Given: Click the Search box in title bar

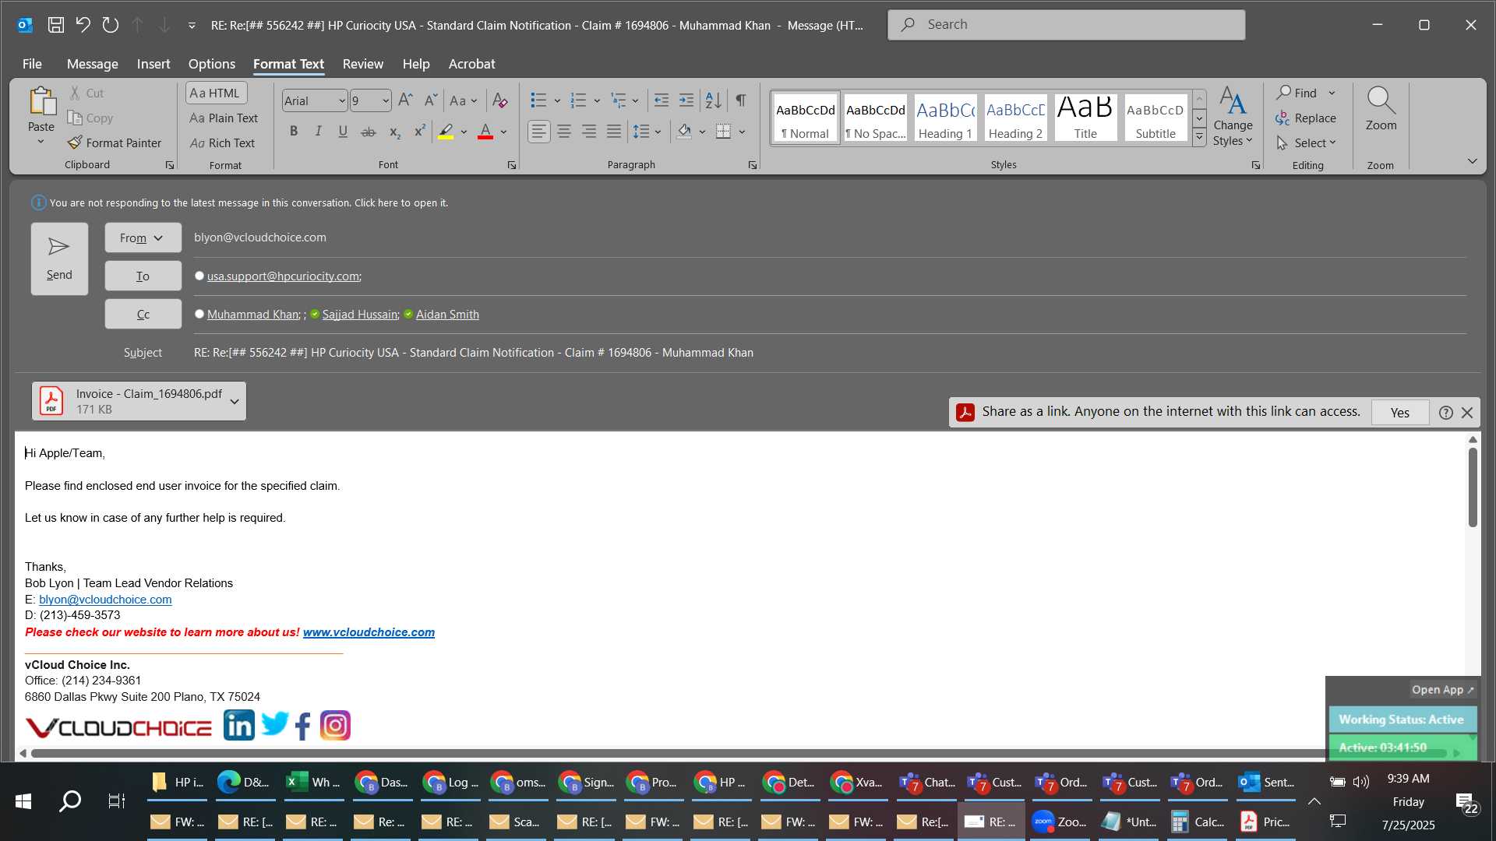Looking at the screenshot, I should pyautogui.click(x=1066, y=25).
